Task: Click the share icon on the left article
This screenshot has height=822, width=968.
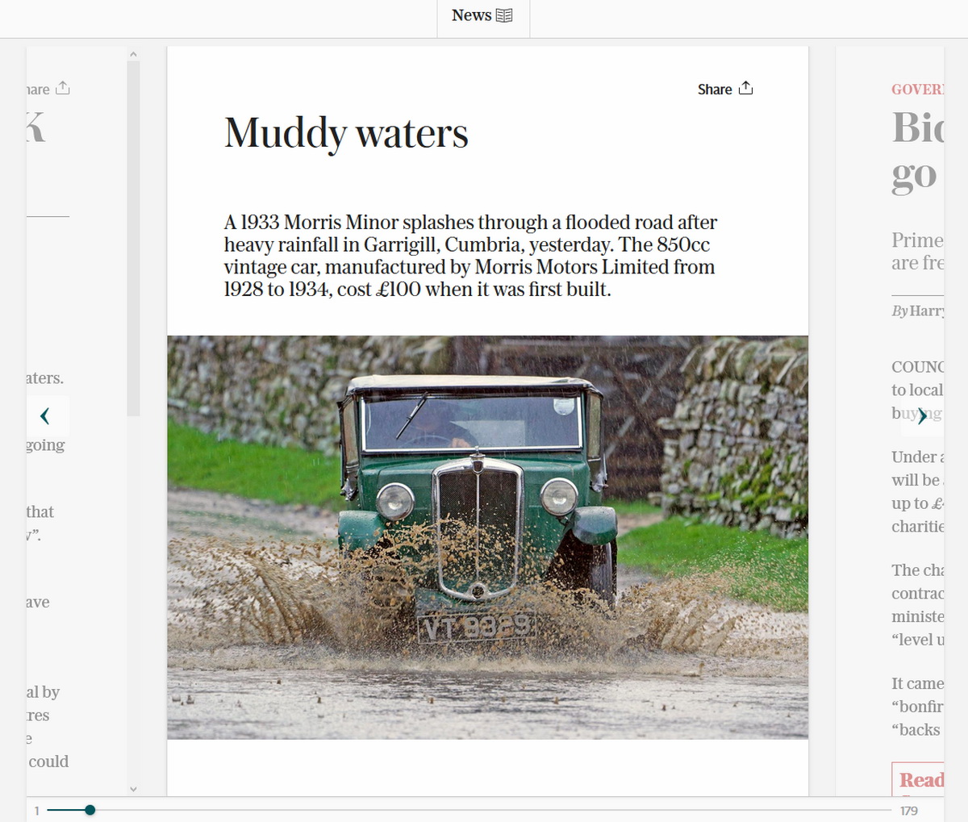Action: point(63,88)
